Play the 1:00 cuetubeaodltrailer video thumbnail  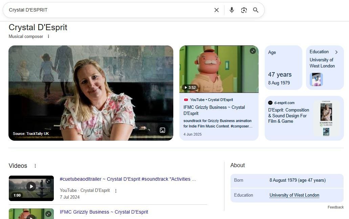click(31, 188)
